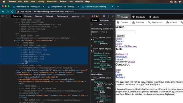
Task: Open the admin user toolbar item
Action: click(154, 17)
